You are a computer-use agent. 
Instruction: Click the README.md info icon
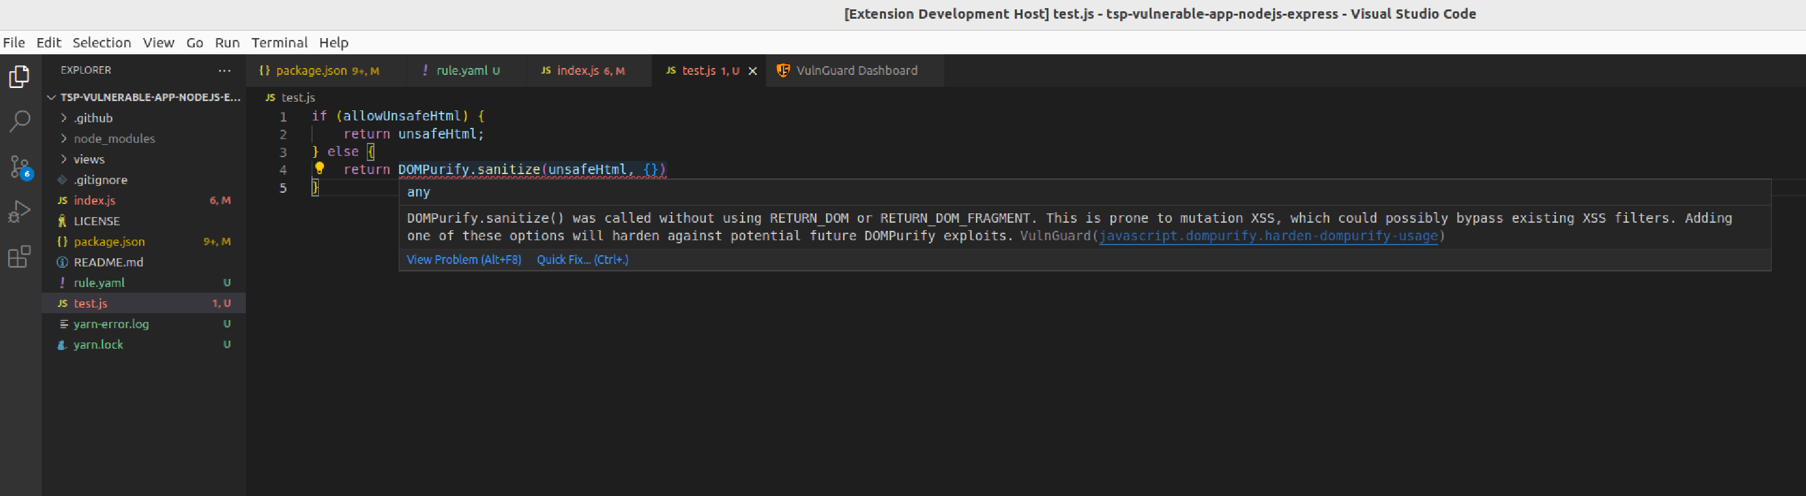[x=62, y=262]
